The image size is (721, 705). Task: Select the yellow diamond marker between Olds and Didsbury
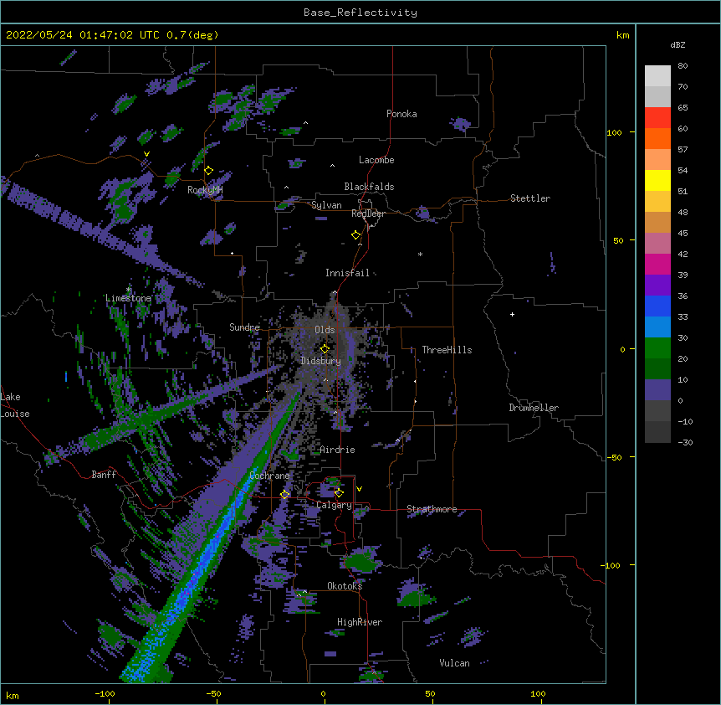(325, 348)
